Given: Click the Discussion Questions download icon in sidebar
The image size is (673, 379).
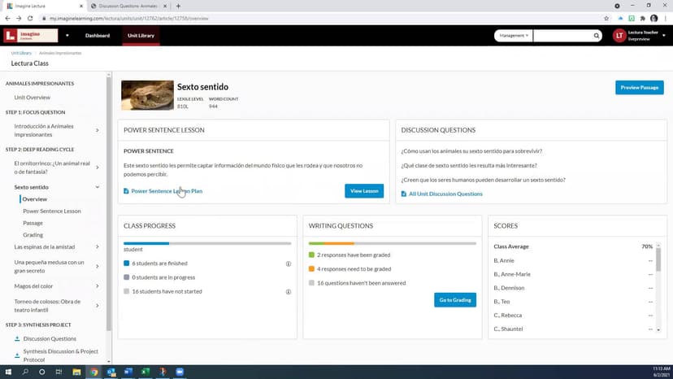Looking at the screenshot, I should pos(18,338).
